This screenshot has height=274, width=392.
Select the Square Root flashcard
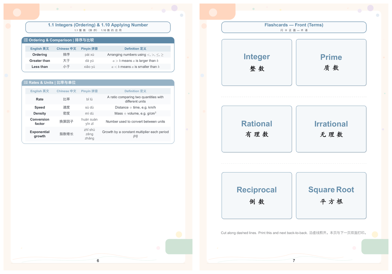(331, 196)
